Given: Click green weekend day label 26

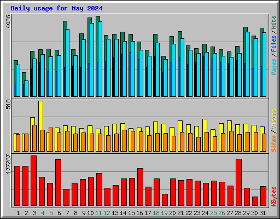Looking at the screenshot, I should click(x=221, y=213).
